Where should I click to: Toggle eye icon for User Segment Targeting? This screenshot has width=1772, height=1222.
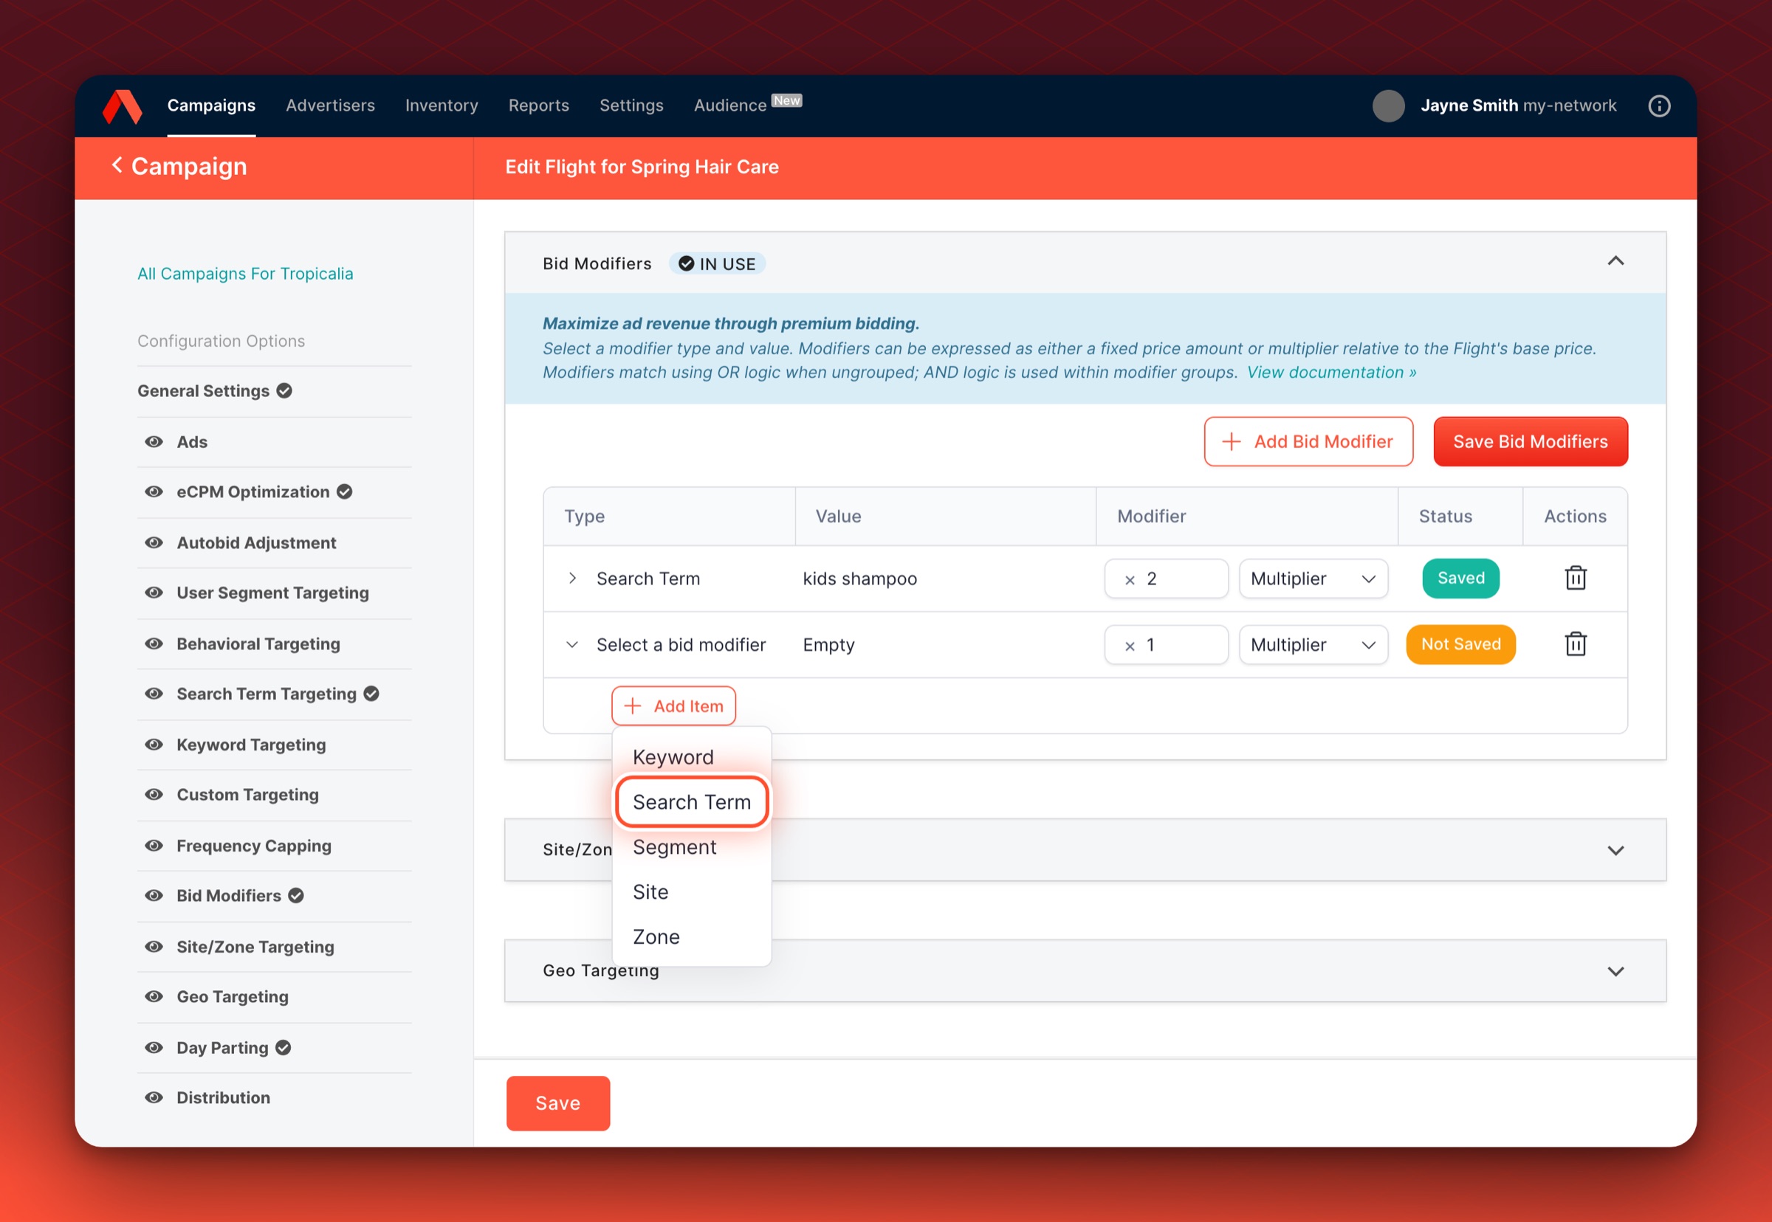pyautogui.click(x=154, y=593)
